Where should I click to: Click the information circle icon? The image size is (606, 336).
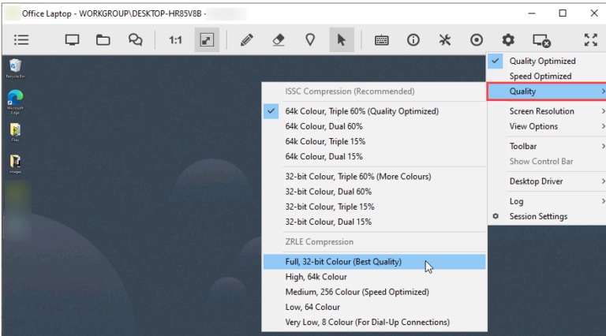413,39
